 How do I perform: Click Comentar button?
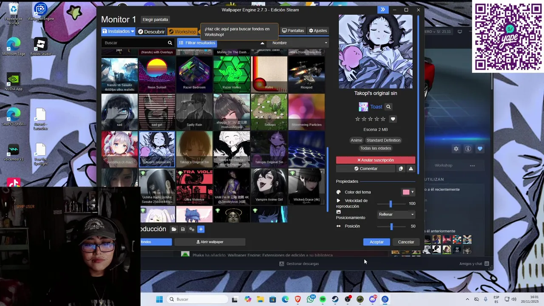click(366, 169)
